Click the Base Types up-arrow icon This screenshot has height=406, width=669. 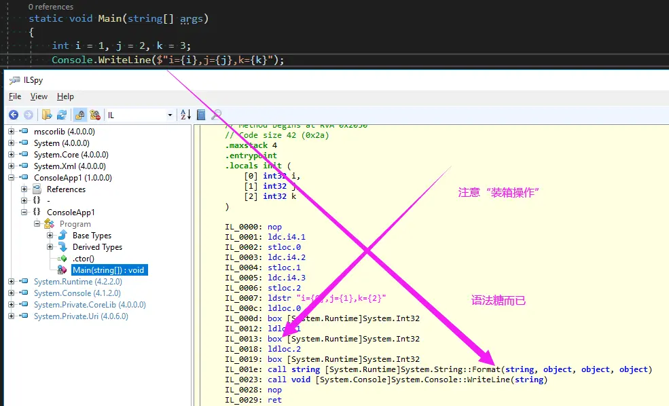tap(62, 235)
